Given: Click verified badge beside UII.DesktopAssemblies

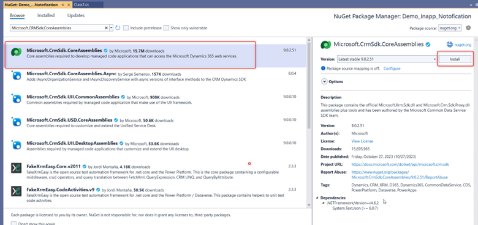Looking at the screenshot, I should pos(121,143).
